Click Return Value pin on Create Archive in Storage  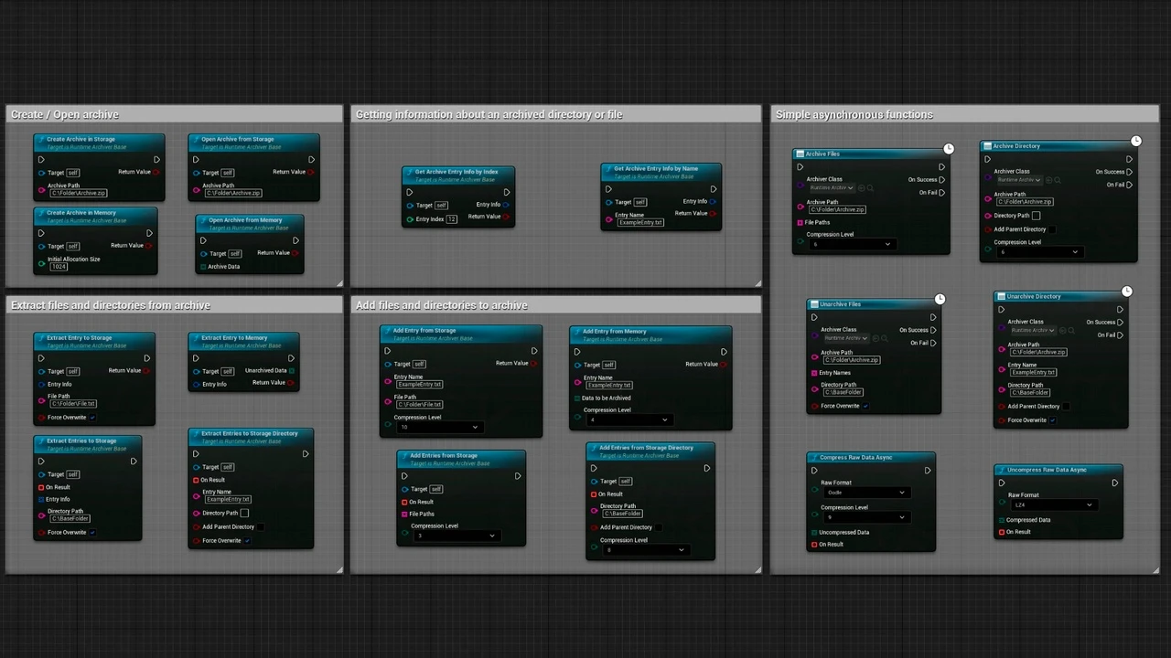coord(156,172)
